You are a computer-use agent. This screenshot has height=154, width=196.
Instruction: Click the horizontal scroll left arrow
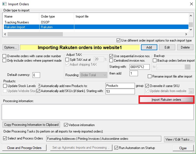[5, 34]
